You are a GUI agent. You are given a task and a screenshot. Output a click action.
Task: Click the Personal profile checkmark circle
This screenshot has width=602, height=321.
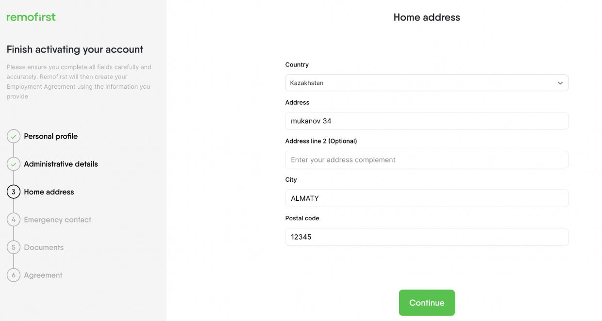pos(14,136)
